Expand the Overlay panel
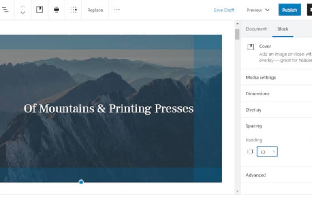 [276, 110]
